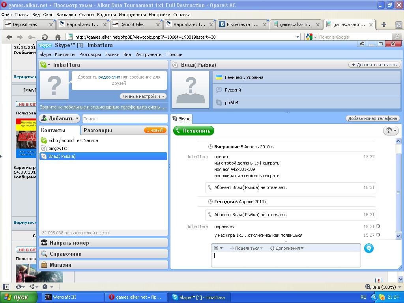Click 1 новый badge on Разговоры
Screen dimensions: 404x303
click(x=155, y=130)
